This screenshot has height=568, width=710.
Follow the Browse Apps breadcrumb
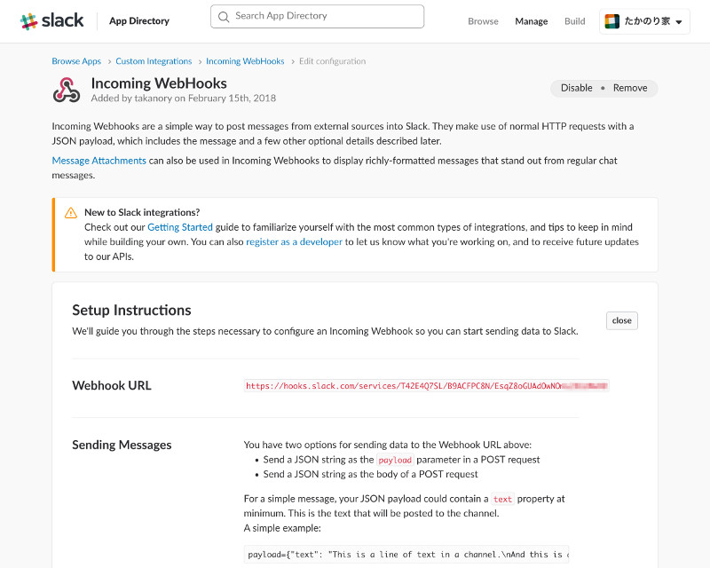[x=76, y=61]
